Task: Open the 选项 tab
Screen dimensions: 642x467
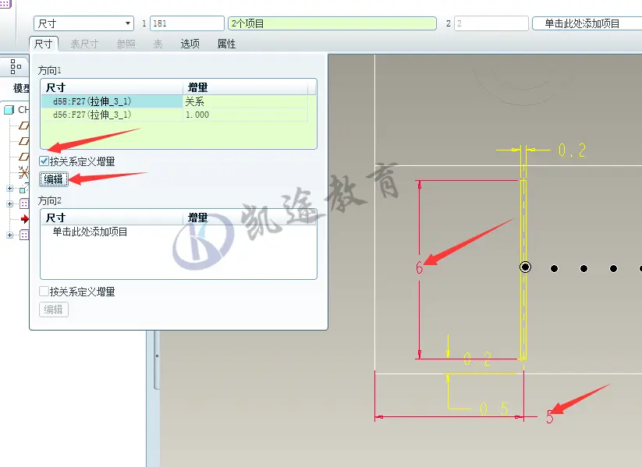Action: [x=190, y=44]
